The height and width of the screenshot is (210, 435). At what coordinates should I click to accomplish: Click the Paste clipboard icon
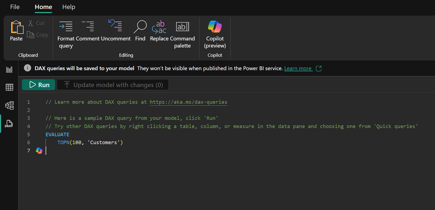pyautogui.click(x=16, y=27)
